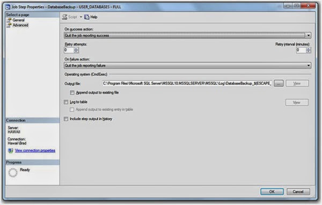Open the General page
The image size is (322, 205).
tap(18, 20)
